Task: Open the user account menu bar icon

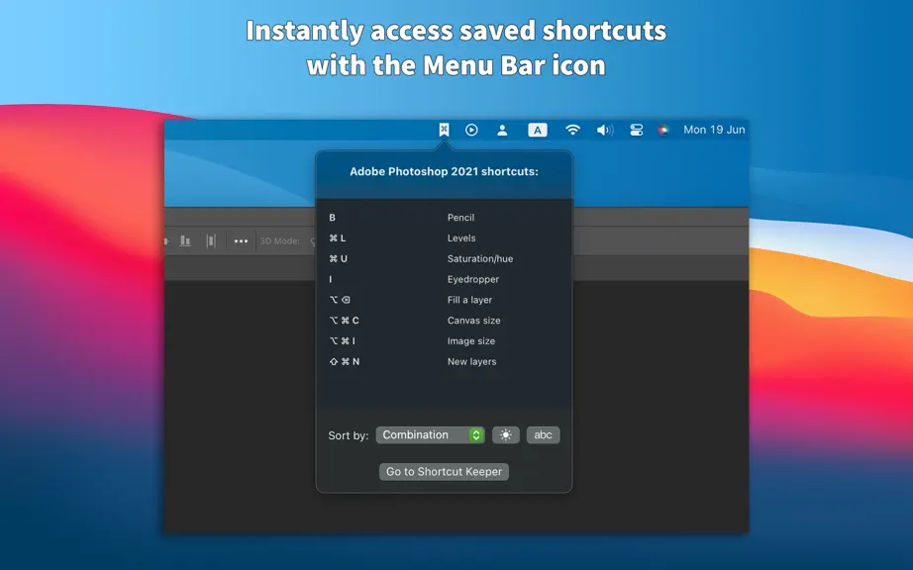Action: pyautogui.click(x=502, y=130)
